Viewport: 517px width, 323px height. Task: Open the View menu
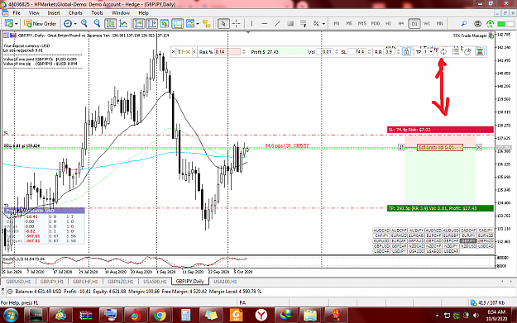[x=34, y=13]
